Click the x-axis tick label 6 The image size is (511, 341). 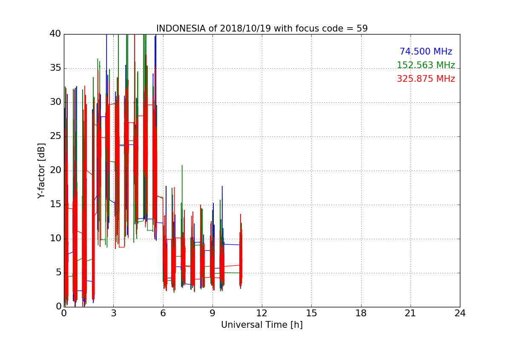tap(163, 313)
